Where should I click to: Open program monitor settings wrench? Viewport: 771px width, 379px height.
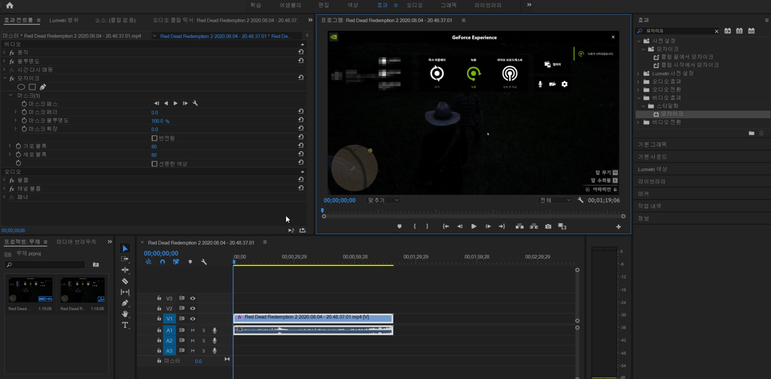tap(581, 200)
